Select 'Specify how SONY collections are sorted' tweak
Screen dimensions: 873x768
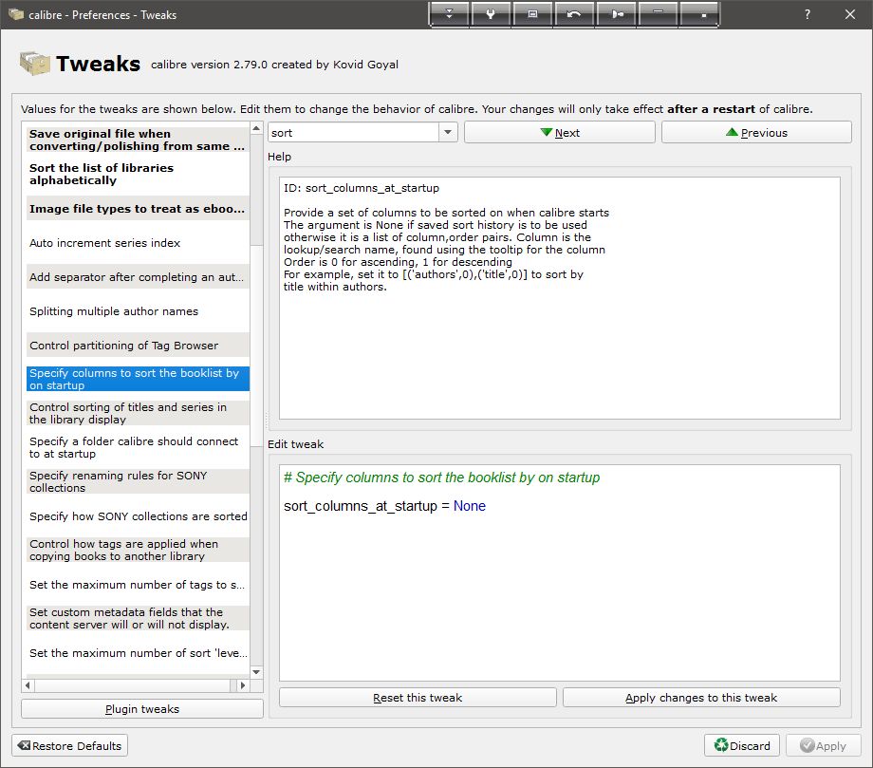pos(138,515)
